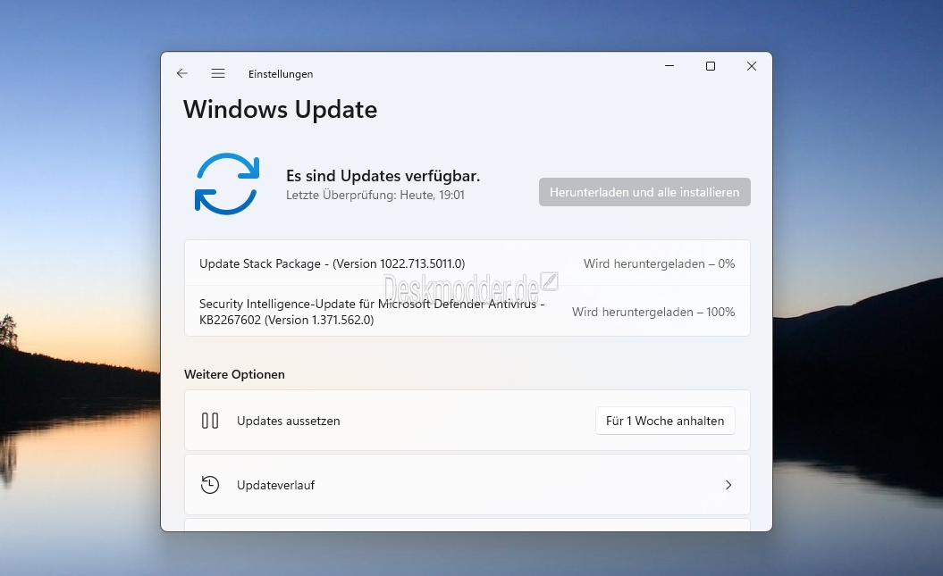Image resolution: width=943 pixels, height=576 pixels.
Task: Open the hamburger navigation menu
Action: point(218,73)
